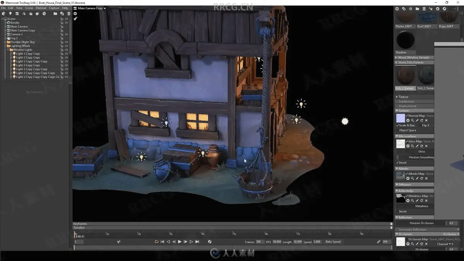
Task: Clear the Normal Map texture
Action: coord(426,121)
